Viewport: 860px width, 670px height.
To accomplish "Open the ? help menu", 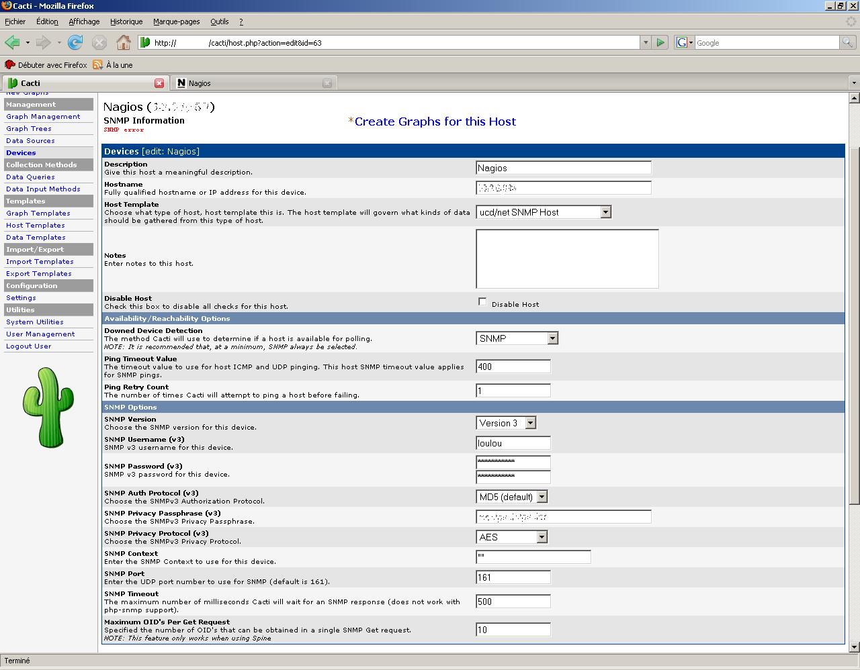I will coord(241,21).
